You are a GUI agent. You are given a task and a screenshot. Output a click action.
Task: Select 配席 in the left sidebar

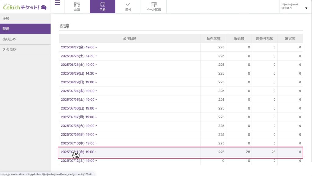pos(6,29)
